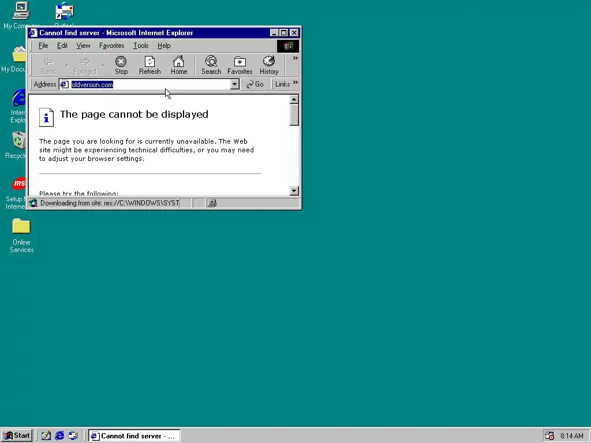Open the Search pane
Viewport: 591px width, 443px height.
coord(211,66)
